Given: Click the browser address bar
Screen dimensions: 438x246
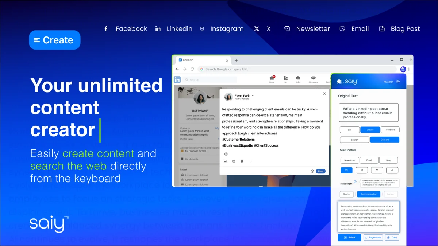Looking at the screenshot, I should [x=297, y=69].
